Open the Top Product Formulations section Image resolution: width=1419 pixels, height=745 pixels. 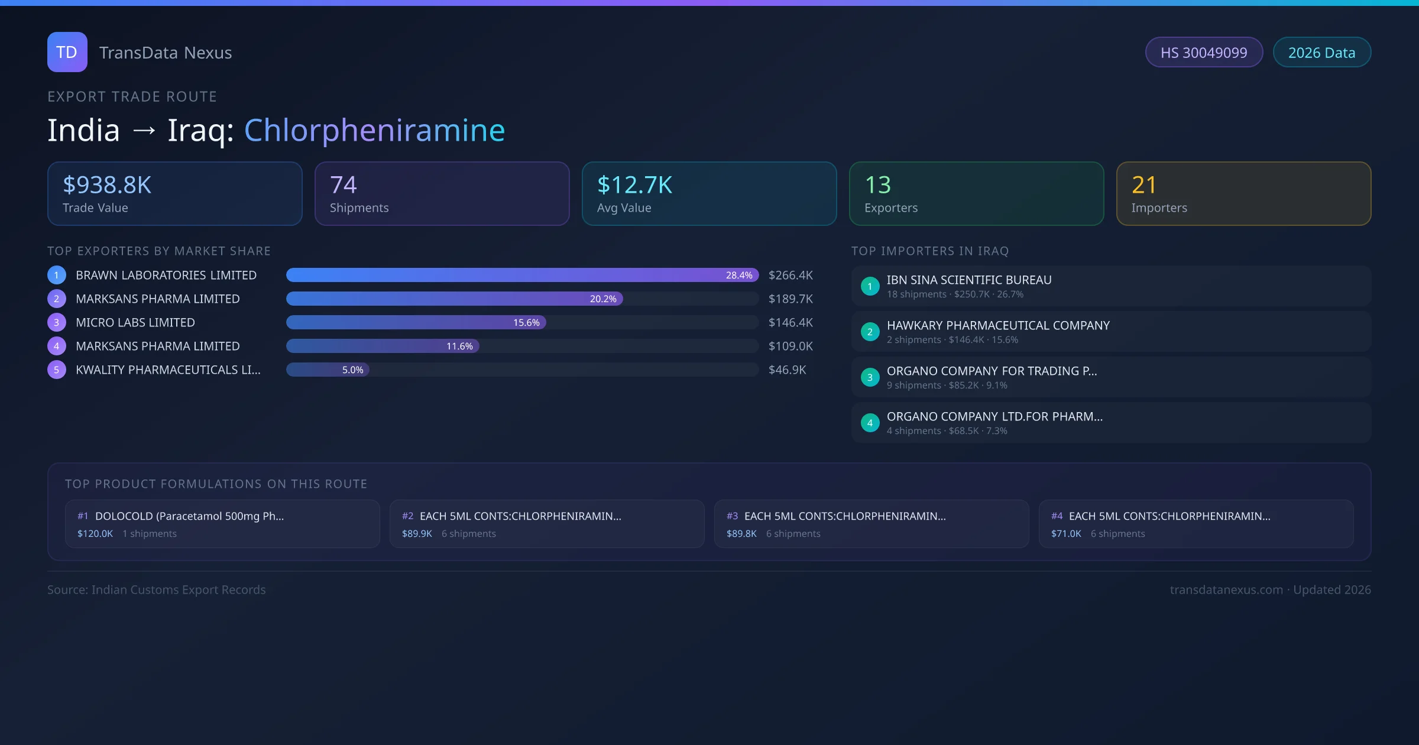pos(216,483)
